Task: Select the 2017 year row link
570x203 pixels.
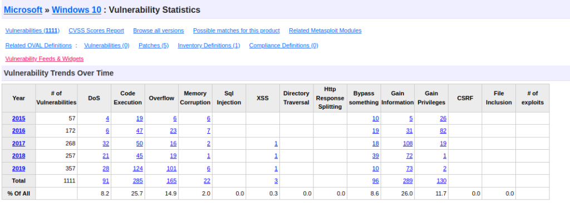Action: pyautogui.click(x=18, y=143)
